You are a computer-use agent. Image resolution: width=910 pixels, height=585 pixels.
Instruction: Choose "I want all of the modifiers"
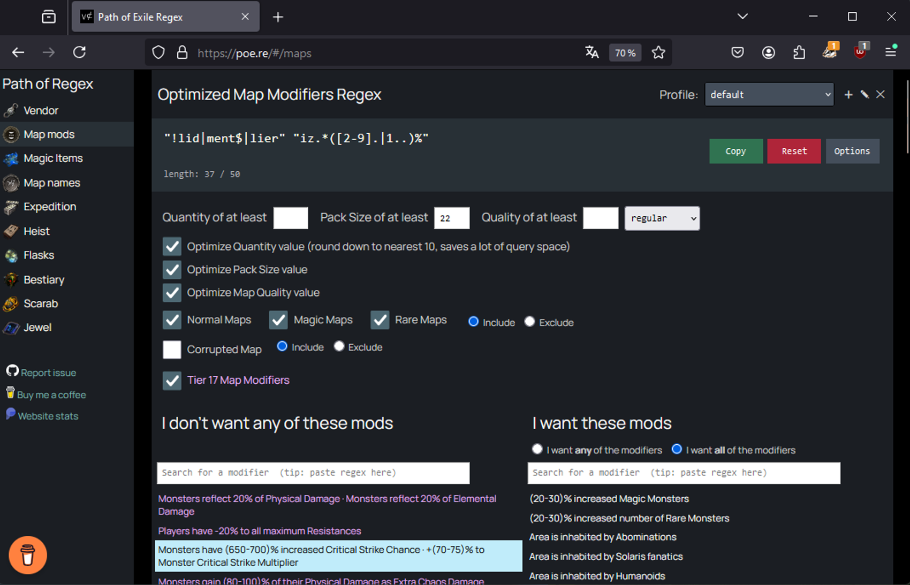click(677, 449)
